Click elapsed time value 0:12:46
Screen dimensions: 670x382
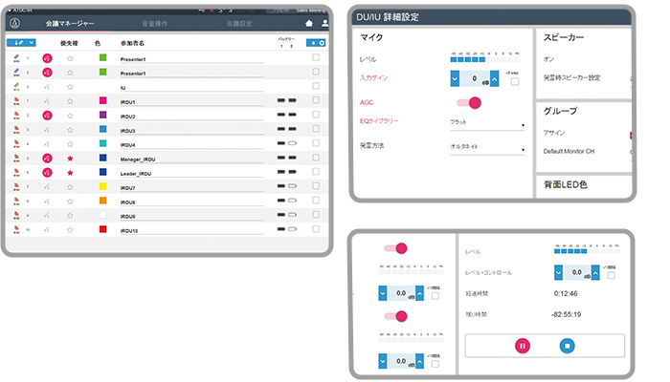click(x=566, y=294)
